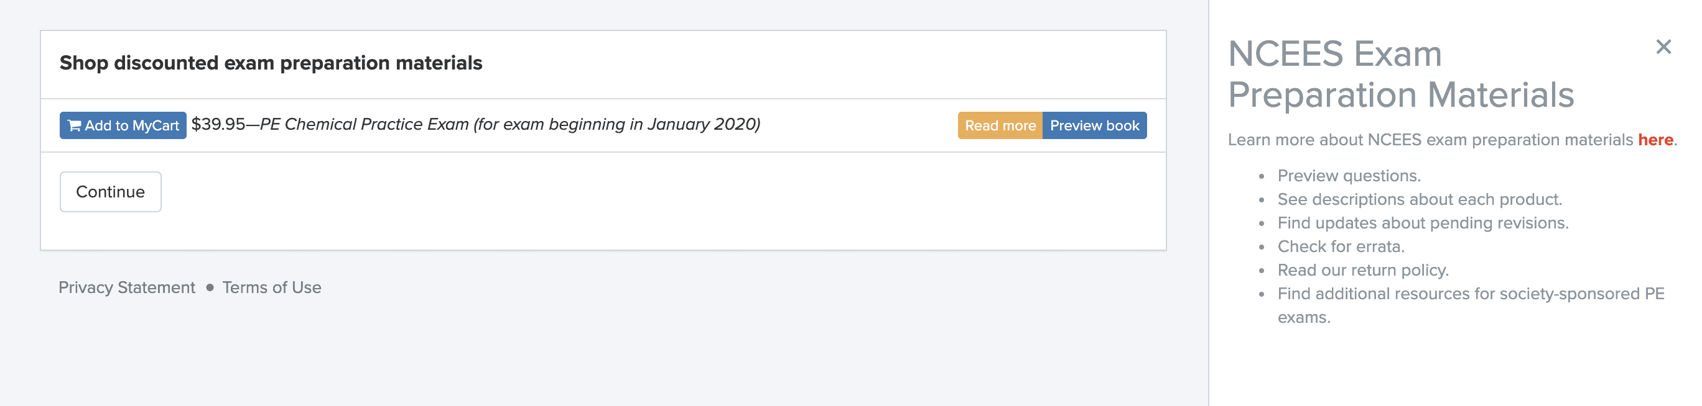Click the $39.95 price text
This screenshot has height=406, width=1702.
click(218, 124)
